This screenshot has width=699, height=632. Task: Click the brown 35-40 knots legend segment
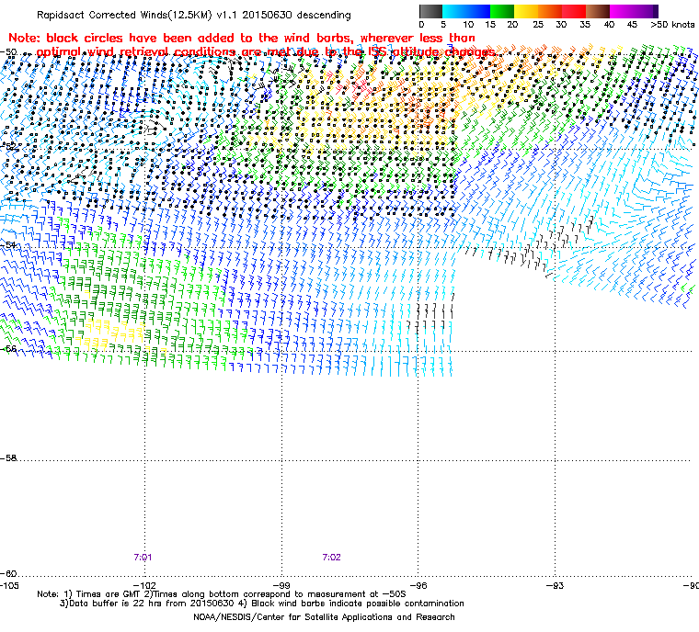click(x=597, y=11)
